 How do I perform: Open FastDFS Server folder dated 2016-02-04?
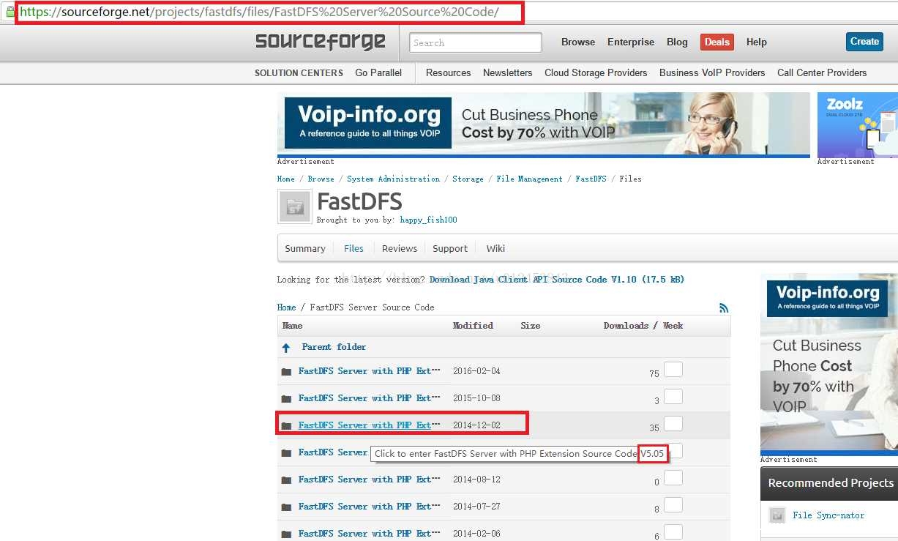point(369,371)
